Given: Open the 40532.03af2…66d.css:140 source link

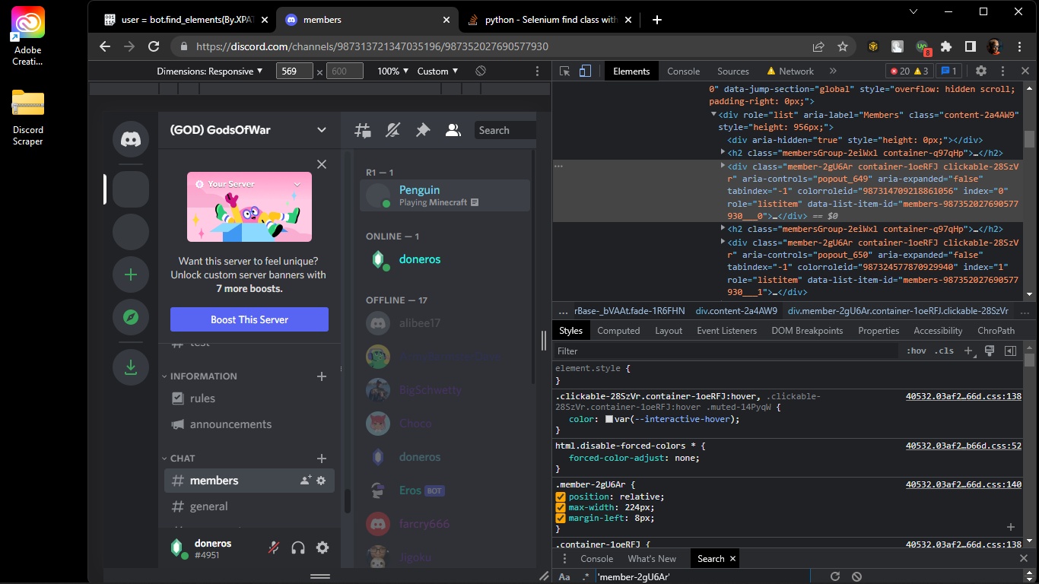Looking at the screenshot, I should click(963, 484).
